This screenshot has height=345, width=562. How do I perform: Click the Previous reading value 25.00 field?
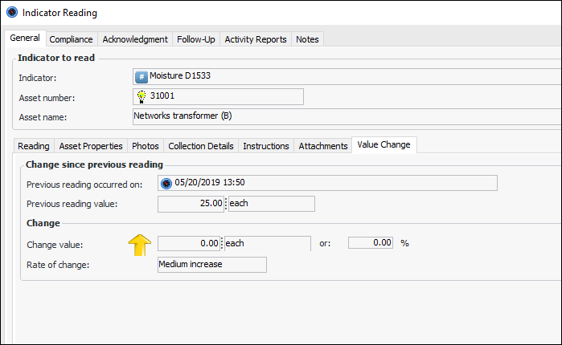191,204
